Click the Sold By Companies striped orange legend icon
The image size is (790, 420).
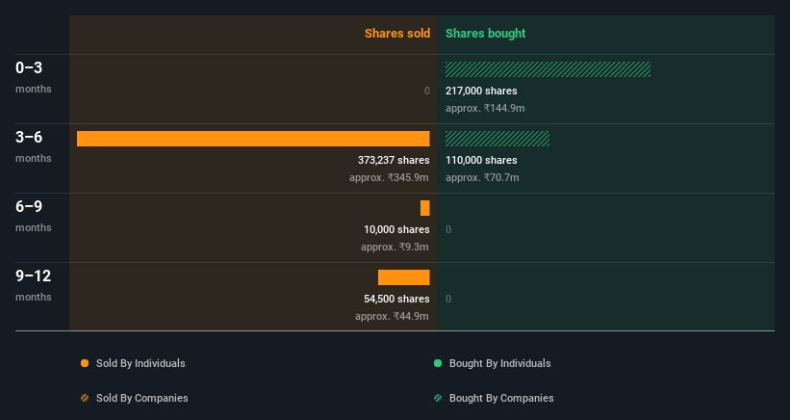(85, 398)
